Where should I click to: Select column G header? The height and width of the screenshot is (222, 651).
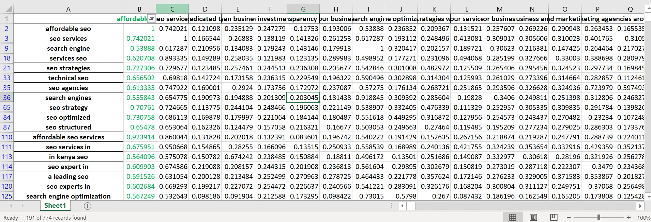[x=303, y=9]
